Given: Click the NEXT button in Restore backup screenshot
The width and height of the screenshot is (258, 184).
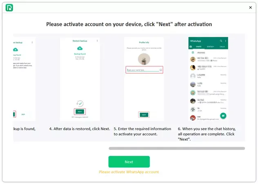Looking at the screenshot, I should pyautogui.click(x=80, y=112).
